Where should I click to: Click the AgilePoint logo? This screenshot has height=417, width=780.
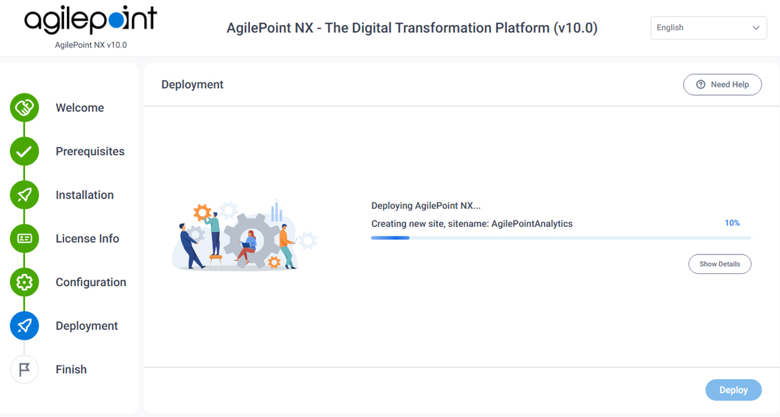(x=90, y=21)
